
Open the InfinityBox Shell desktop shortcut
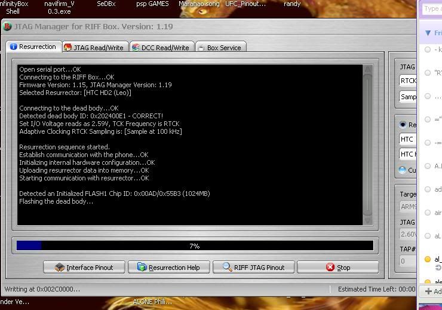point(14,8)
